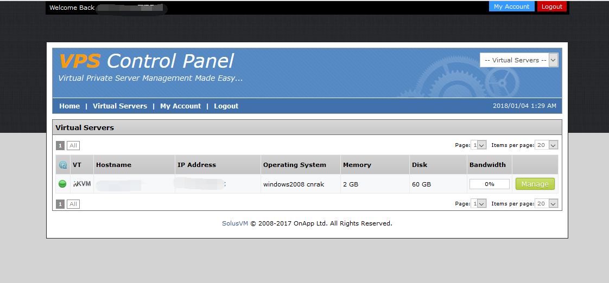Open Virtual Servers in navigation bar
This screenshot has height=283, width=609.
coord(120,106)
